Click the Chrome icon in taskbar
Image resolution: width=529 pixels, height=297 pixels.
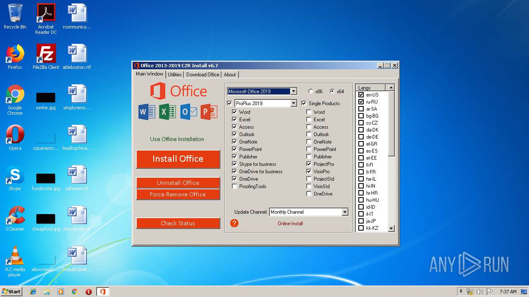coord(74,292)
